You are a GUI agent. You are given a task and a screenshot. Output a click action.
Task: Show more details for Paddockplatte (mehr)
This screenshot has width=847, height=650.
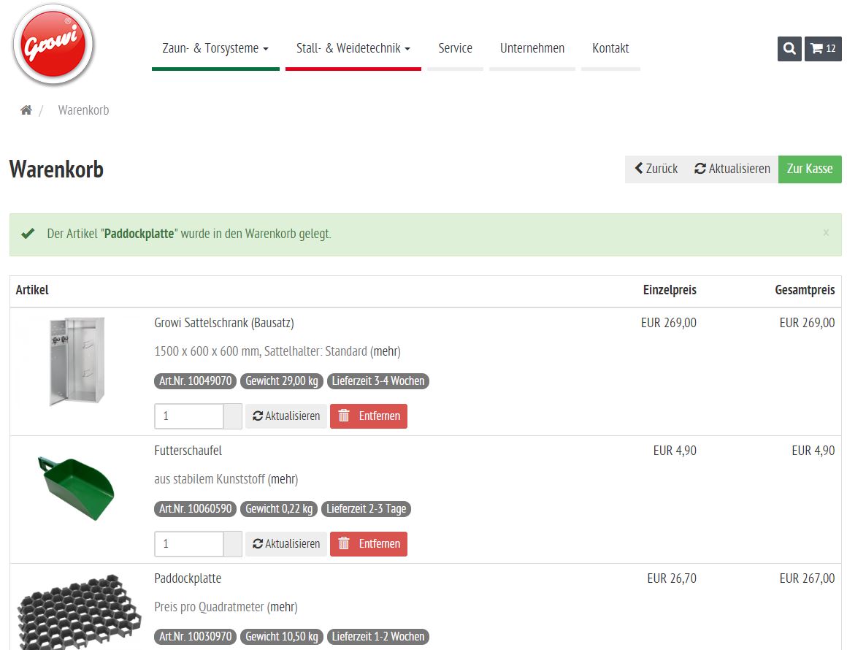click(282, 607)
